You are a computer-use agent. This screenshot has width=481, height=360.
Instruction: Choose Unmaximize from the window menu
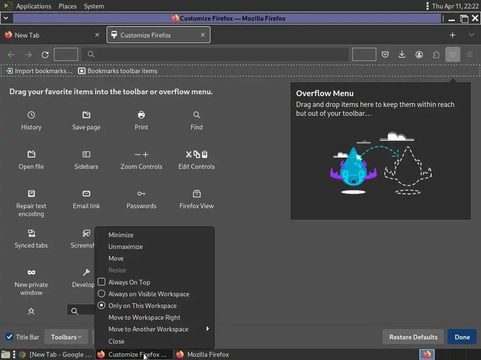click(125, 247)
